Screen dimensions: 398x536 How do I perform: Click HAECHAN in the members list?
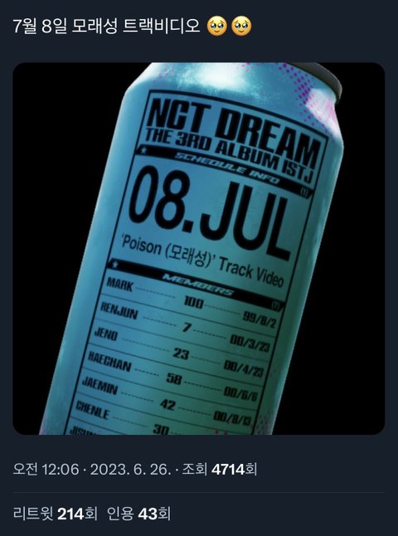109,362
